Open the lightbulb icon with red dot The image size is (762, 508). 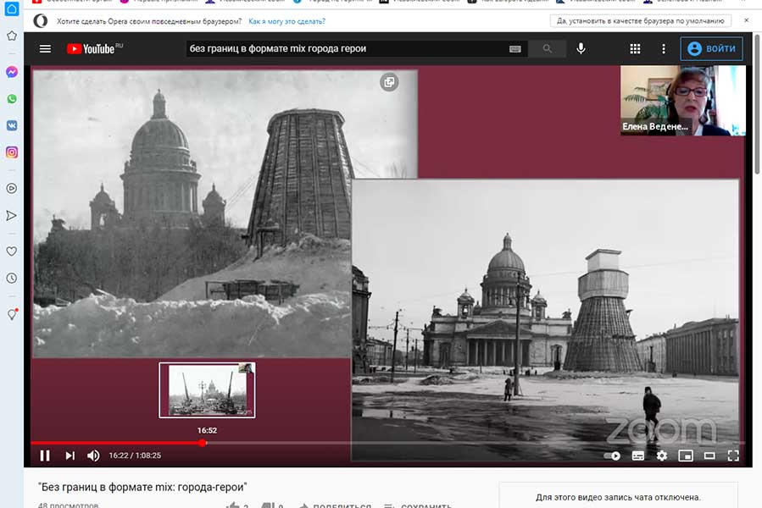tap(12, 314)
